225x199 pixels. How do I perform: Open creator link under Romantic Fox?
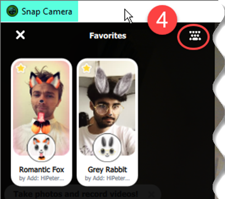coord(41,178)
